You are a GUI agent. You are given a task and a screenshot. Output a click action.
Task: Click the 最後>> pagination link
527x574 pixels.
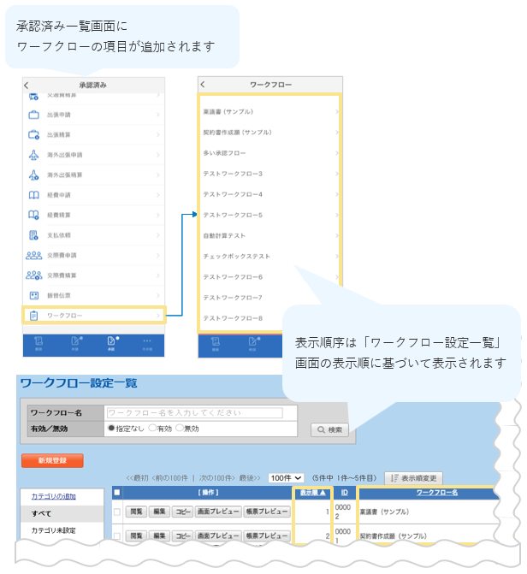(x=250, y=478)
